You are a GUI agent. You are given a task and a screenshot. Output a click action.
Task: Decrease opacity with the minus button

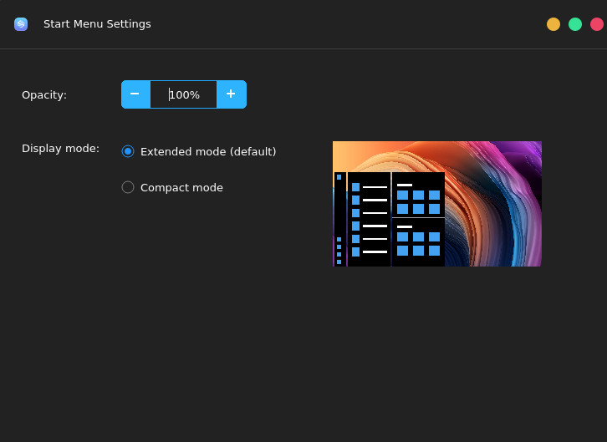[135, 94]
